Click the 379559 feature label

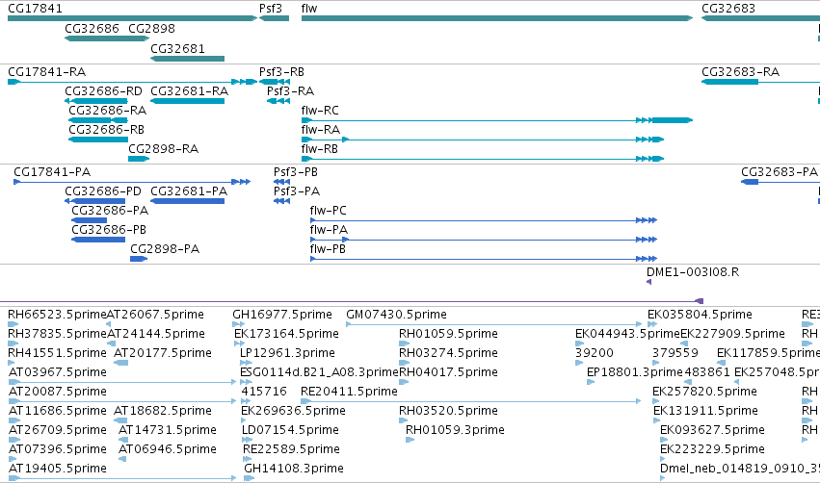pyautogui.click(x=675, y=353)
